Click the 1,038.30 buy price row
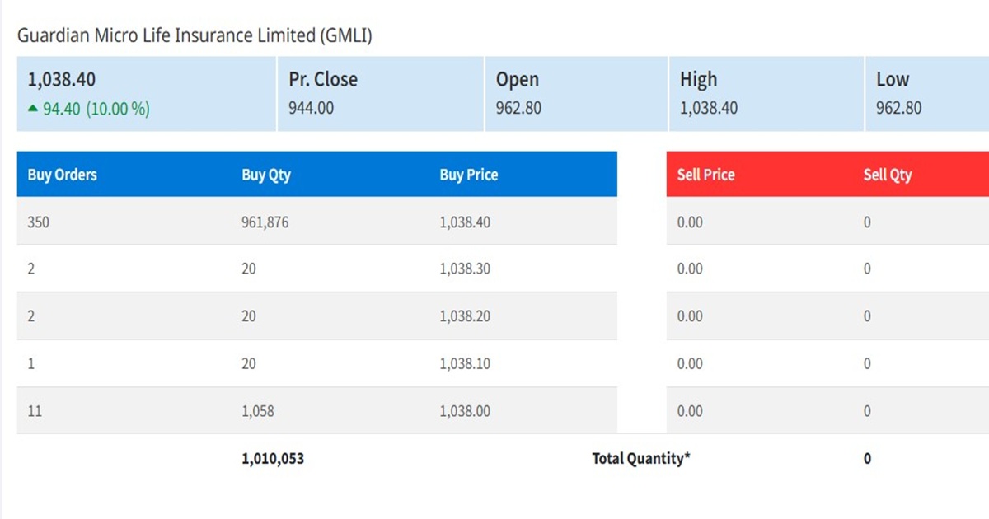 465,269
